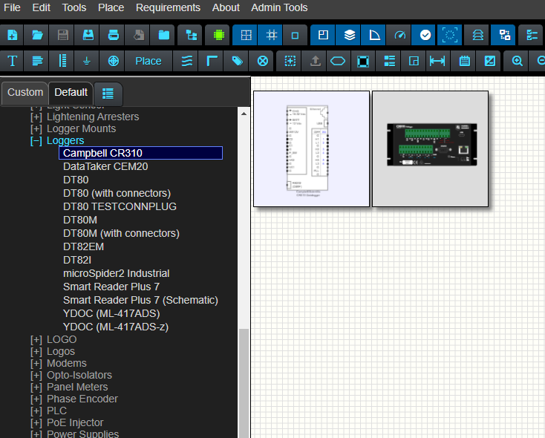This screenshot has height=438, width=545.
Task: Toggle the snap-to-grid hash button
Action: (272, 35)
